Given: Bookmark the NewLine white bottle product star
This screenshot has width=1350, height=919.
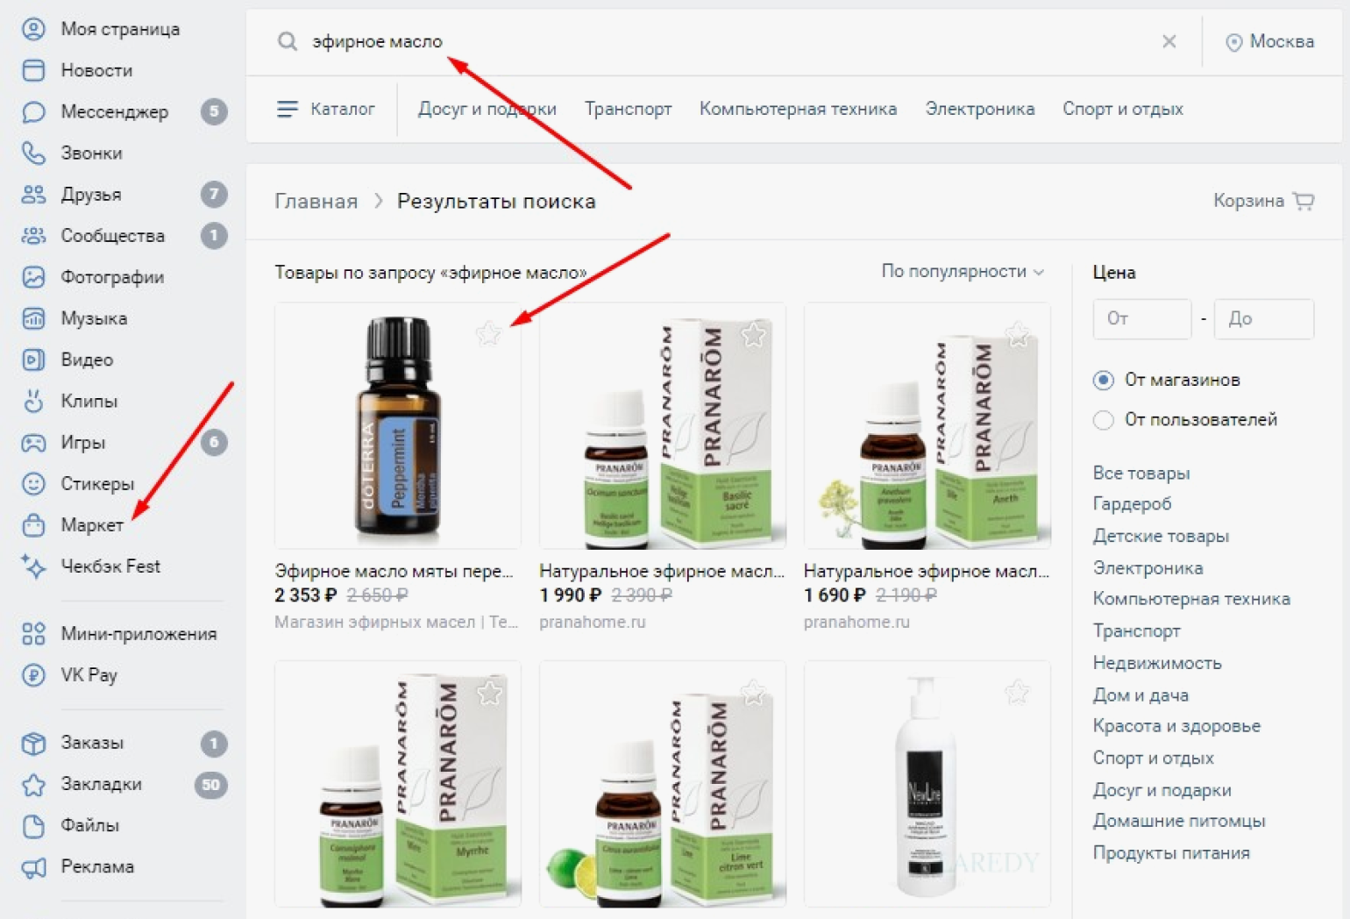Looking at the screenshot, I should (x=1018, y=693).
